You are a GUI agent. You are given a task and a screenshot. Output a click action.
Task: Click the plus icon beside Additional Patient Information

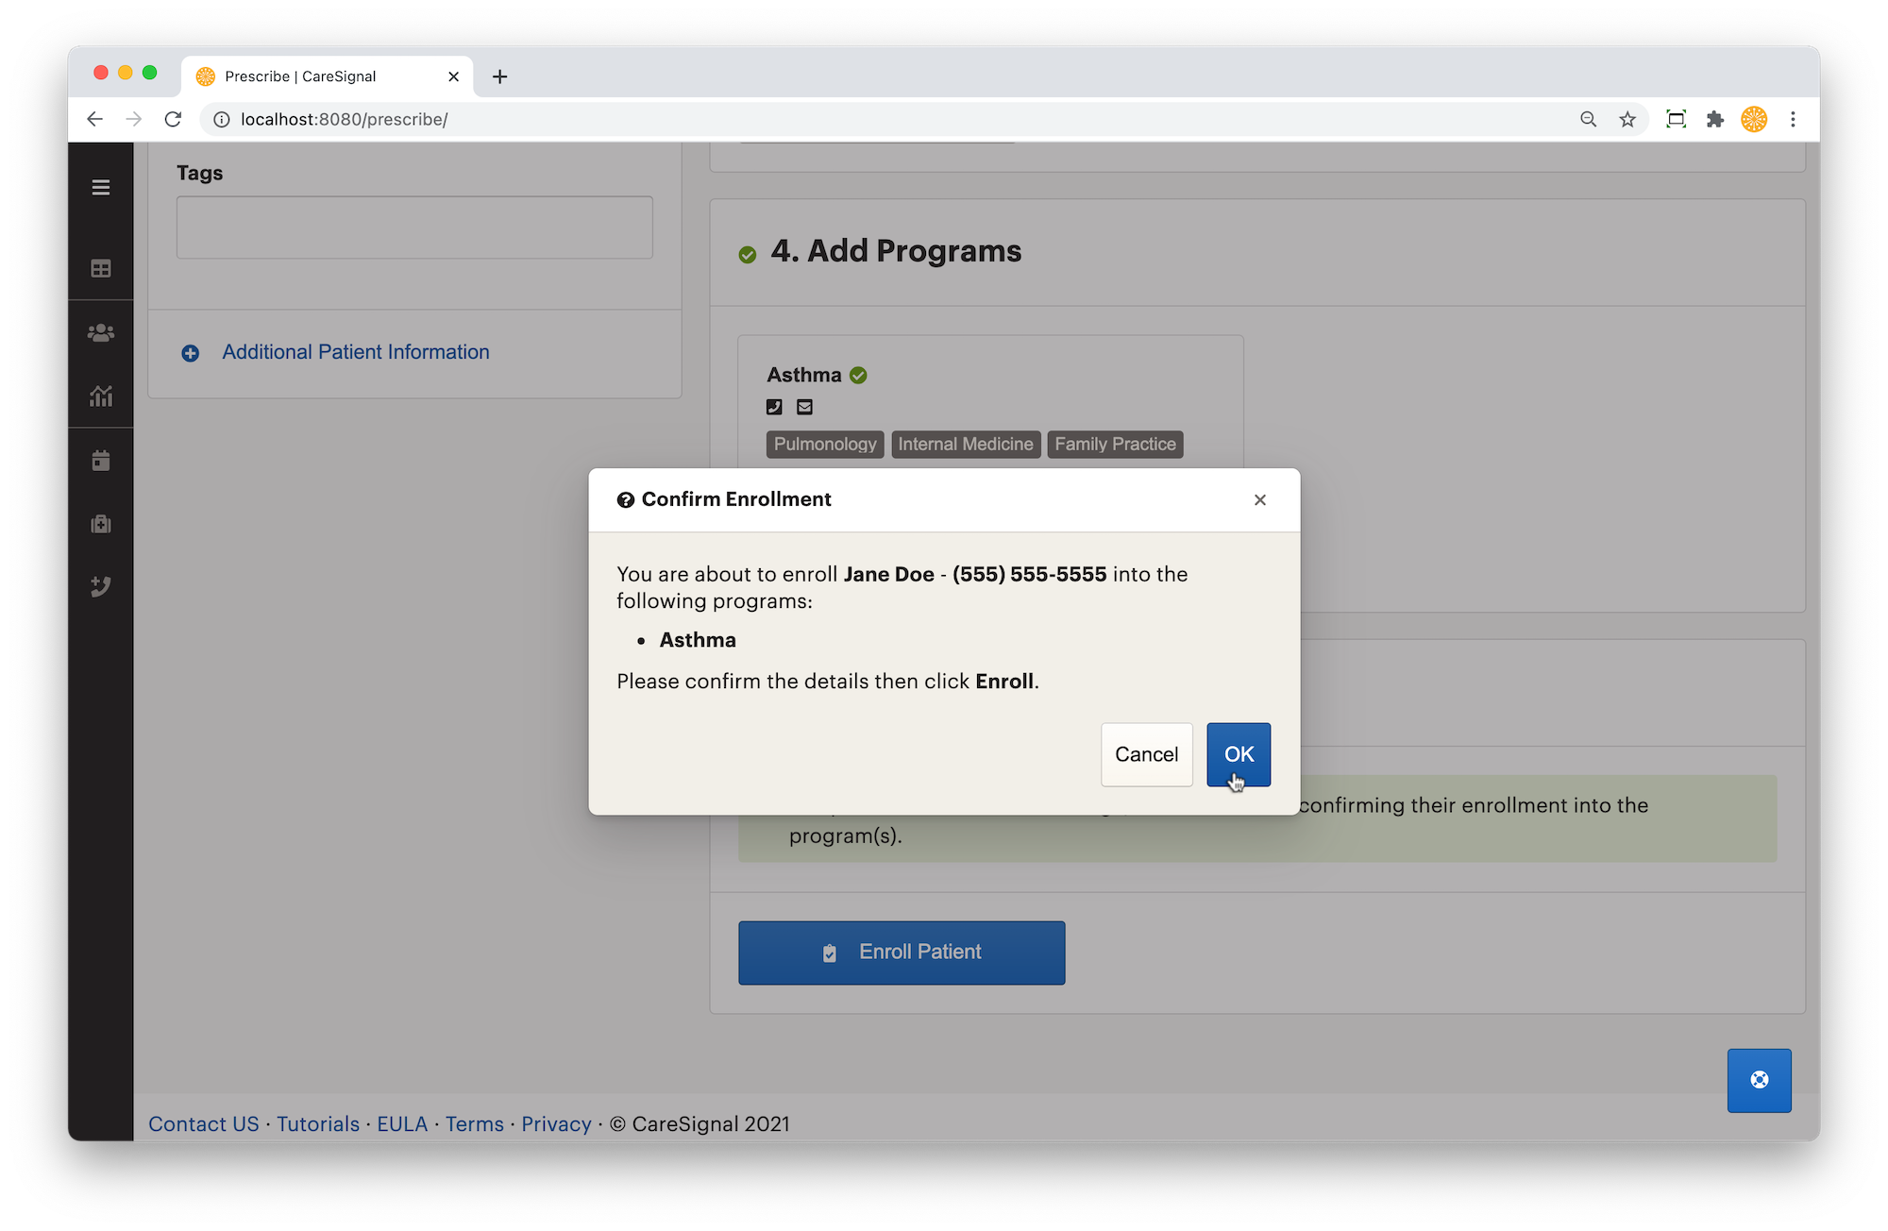[190, 353]
